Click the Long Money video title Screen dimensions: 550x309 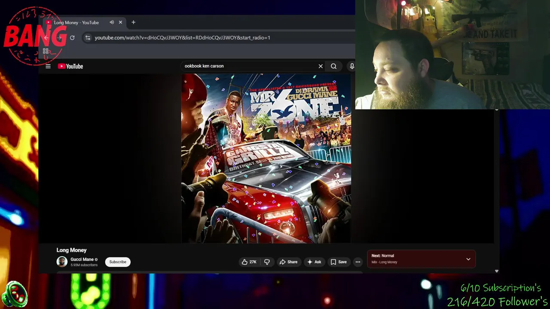71,250
